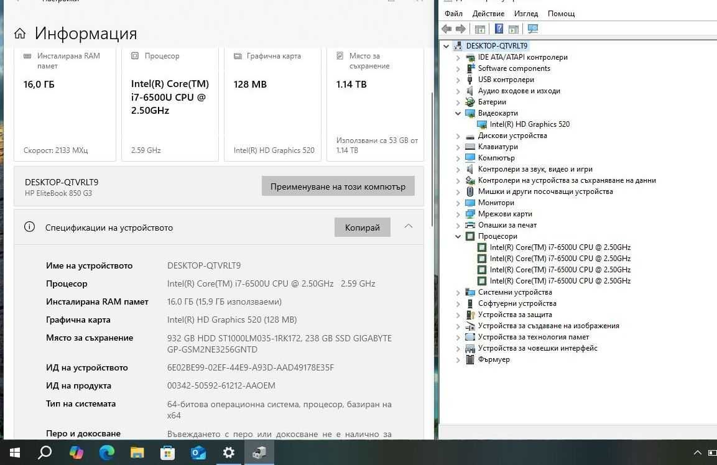Launch Microsoft Edge from the taskbar
717x465 pixels.
tap(107, 453)
